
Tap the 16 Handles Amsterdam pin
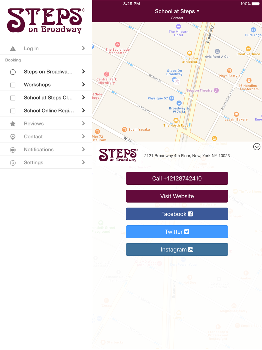pyautogui.click(x=249, y=80)
